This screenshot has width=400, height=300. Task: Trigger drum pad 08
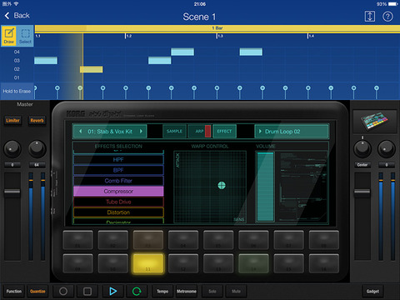point(324,240)
